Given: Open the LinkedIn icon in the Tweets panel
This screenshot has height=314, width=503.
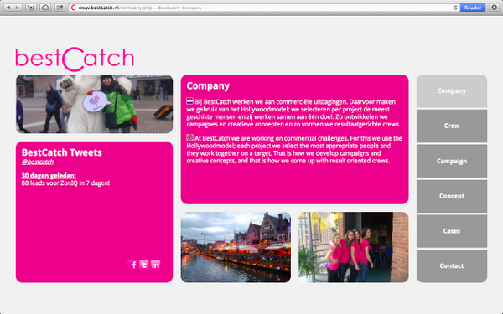Looking at the screenshot, I should click(155, 265).
